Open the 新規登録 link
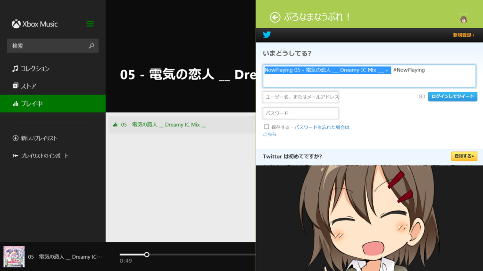The width and height of the screenshot is (483, 271). point(463,35)
